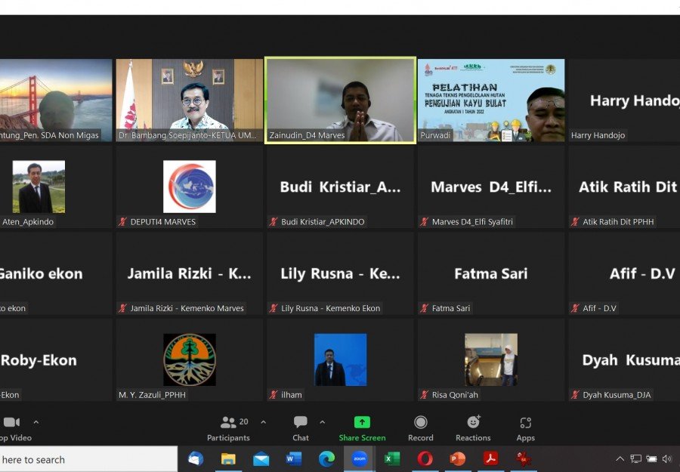
Task: Open the Zoom Apps panel
Action: point(526,429)
